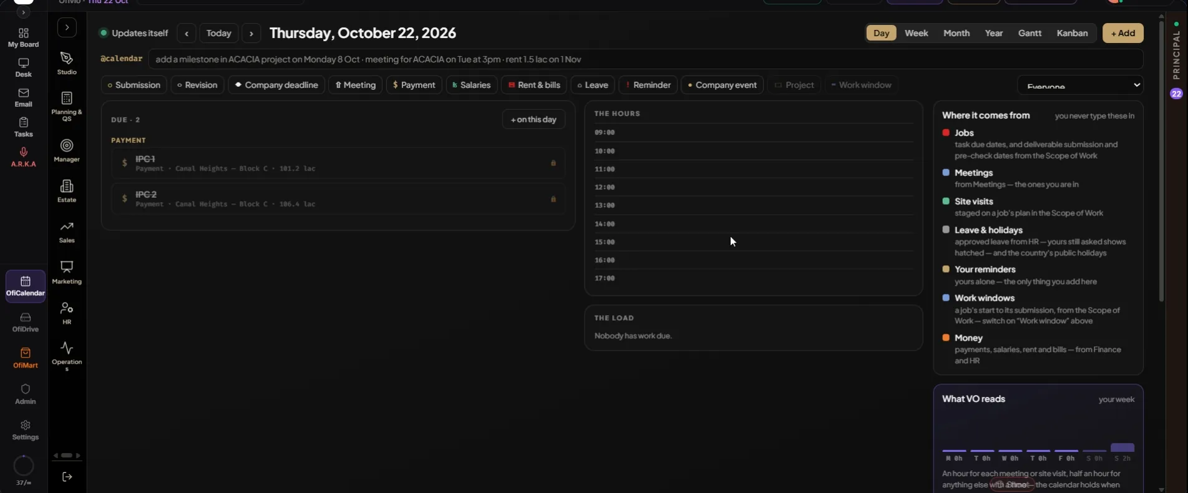This screenshot has width=1188, height=493.
Task: Open the 22 notifications badge
Action: click(1176, 94)
